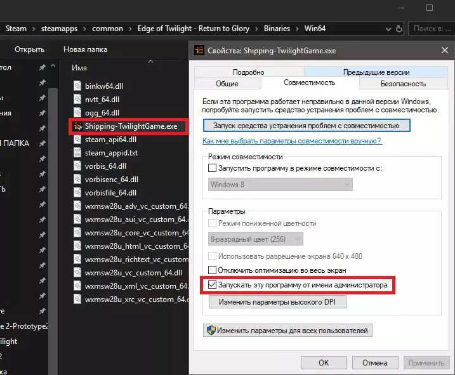Open the Windows 8 compatibility dropdown
Viewport: 455px width, 375px height.
coord(280,185)
